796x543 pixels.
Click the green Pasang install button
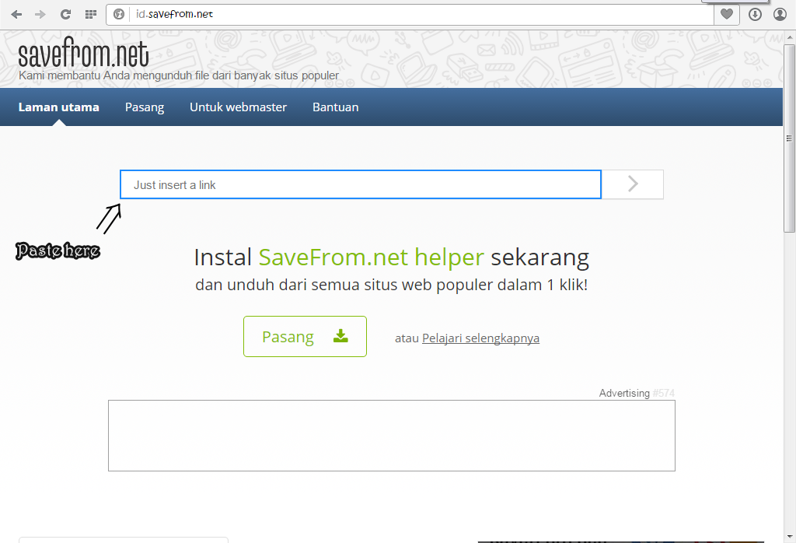click(x=305, y=336)
